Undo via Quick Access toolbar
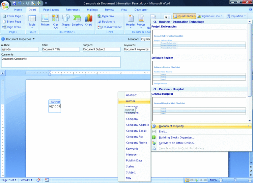The width and height of the screenshot is (253, 183). (x=20, y=3)
